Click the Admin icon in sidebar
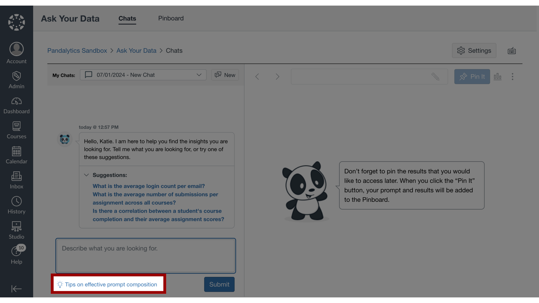 click(16, 81)
